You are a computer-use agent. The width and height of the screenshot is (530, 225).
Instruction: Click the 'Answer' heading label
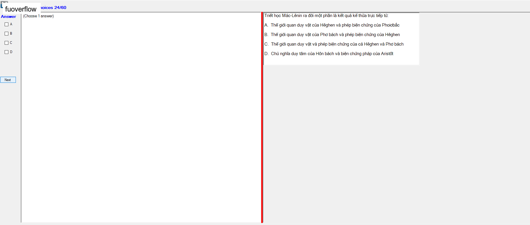coord(8,16)
